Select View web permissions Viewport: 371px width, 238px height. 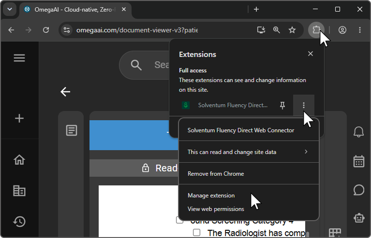(216, 209)
